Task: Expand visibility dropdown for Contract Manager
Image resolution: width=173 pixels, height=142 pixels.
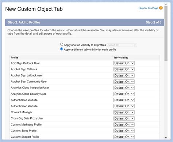Action: point(124,112)
